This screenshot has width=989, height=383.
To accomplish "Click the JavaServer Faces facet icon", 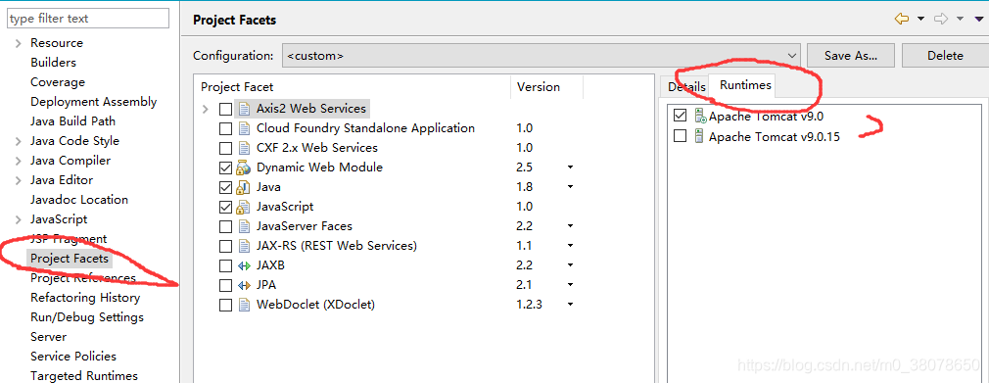I will coord(244,226).
